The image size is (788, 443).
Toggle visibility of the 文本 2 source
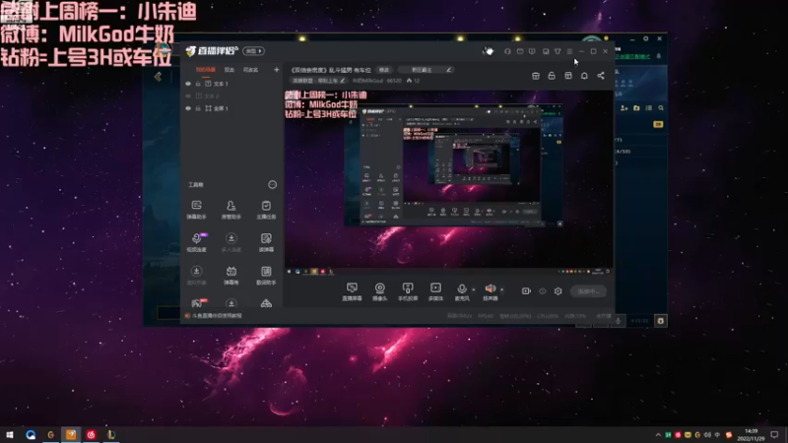click(188, 95)
